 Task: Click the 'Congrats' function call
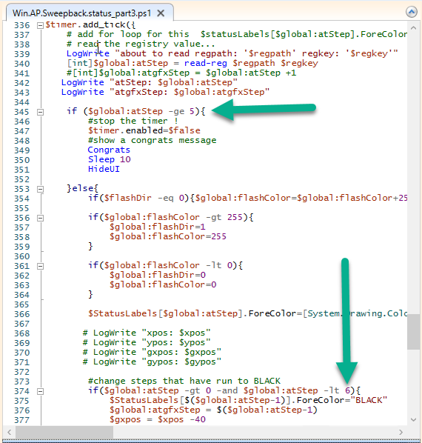[x=109, y=150]
